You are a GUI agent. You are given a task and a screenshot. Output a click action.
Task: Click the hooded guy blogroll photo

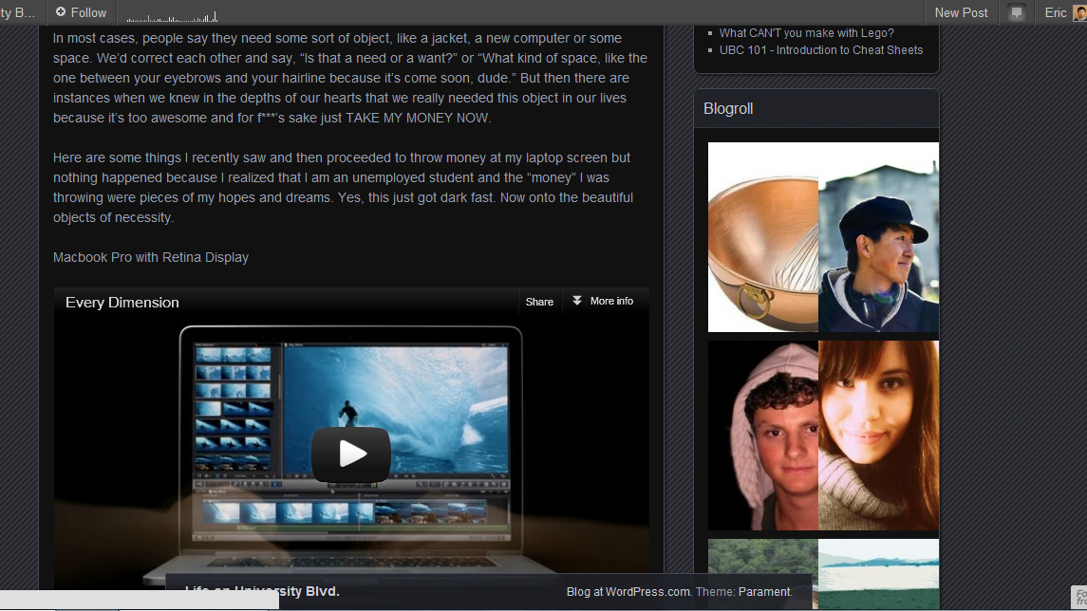(x=763, y=435)
